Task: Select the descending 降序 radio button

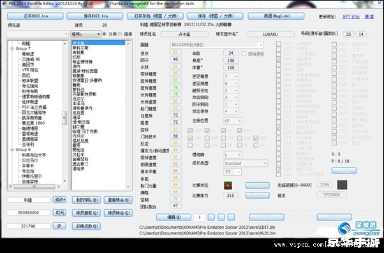Action: point(120,34)
